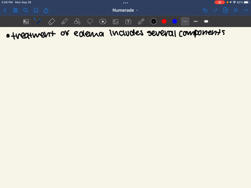This screenshot has width=251, height=188.
Task: Close the editing toolbar with X
Action: 236,10
